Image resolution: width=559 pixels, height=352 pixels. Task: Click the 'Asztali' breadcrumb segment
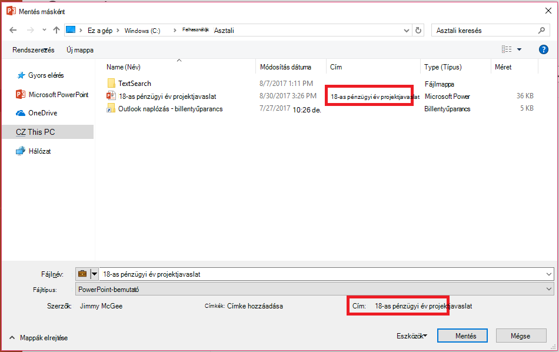tap(224, 31)
